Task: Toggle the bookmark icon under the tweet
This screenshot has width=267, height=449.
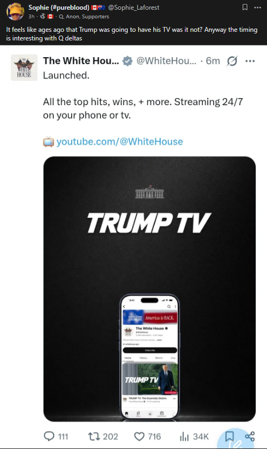Action: (229, 437)
